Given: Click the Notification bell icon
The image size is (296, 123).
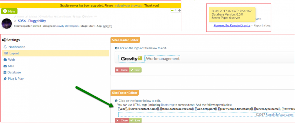Looking at the screenshot, I should point(5,47).
